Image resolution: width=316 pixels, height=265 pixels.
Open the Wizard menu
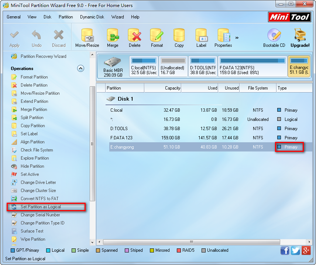(117, 17)
